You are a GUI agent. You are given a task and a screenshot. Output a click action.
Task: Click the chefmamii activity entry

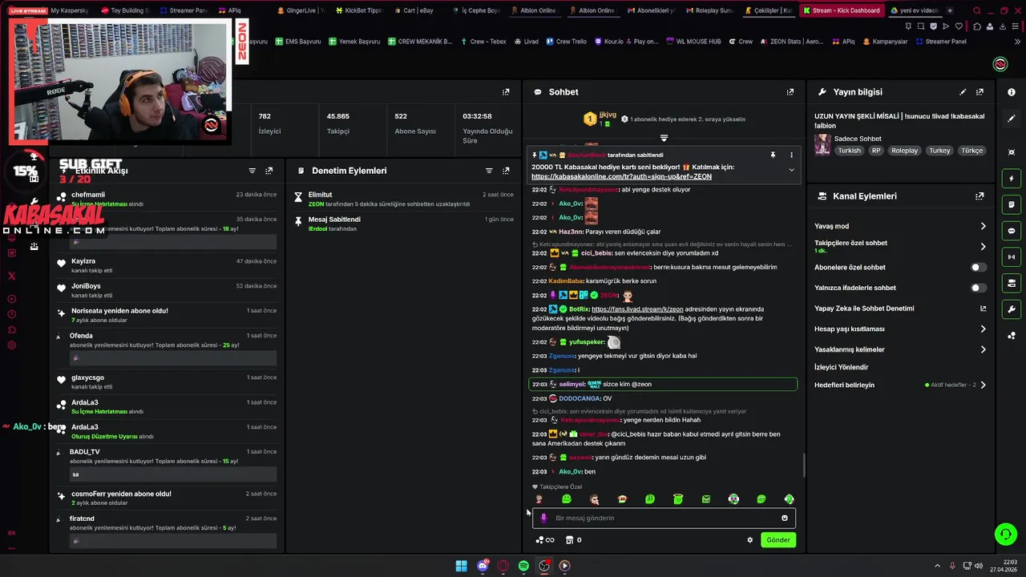pos(165,200)
